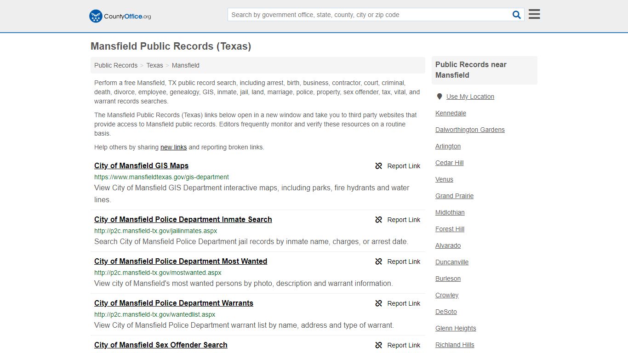This screenshot has width=628, height=353.
Task: Report Link for Police Department Most Wanted
Action: 404,262
